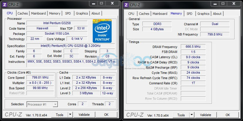Image resolution: width=243 pixels, height=121 pixels.
Task: Expand Tools dropdown arrow in right window
Action: [x=192, y=115]
